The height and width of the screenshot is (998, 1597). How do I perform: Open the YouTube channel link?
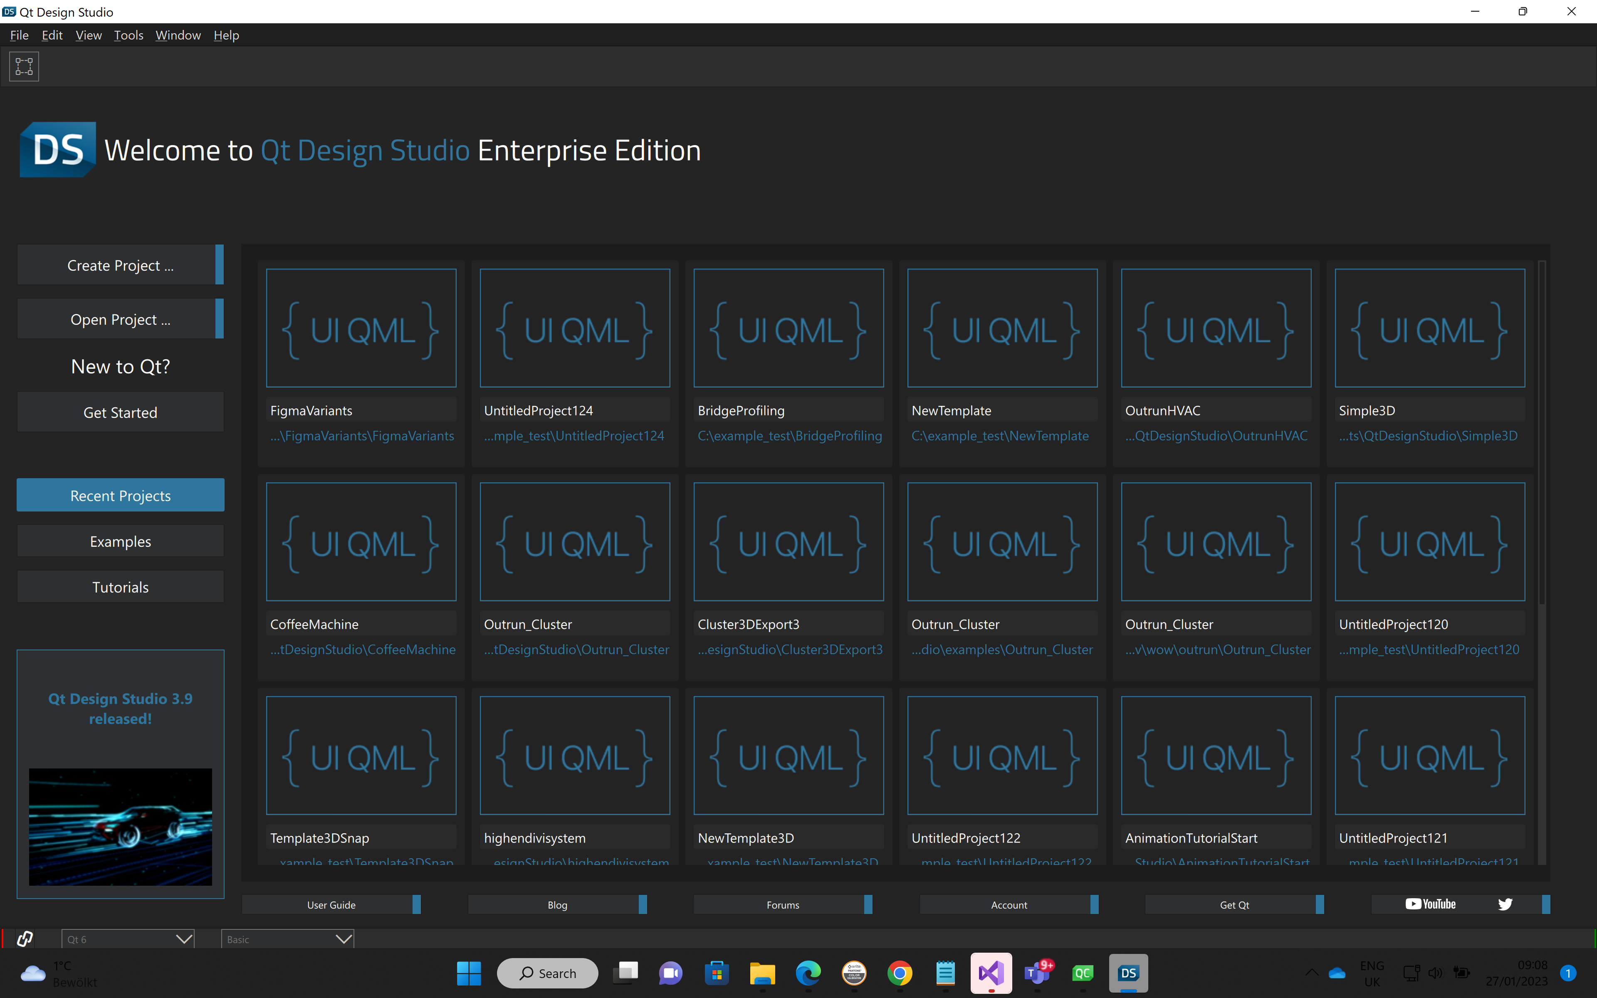click(x=1430, y=904)
